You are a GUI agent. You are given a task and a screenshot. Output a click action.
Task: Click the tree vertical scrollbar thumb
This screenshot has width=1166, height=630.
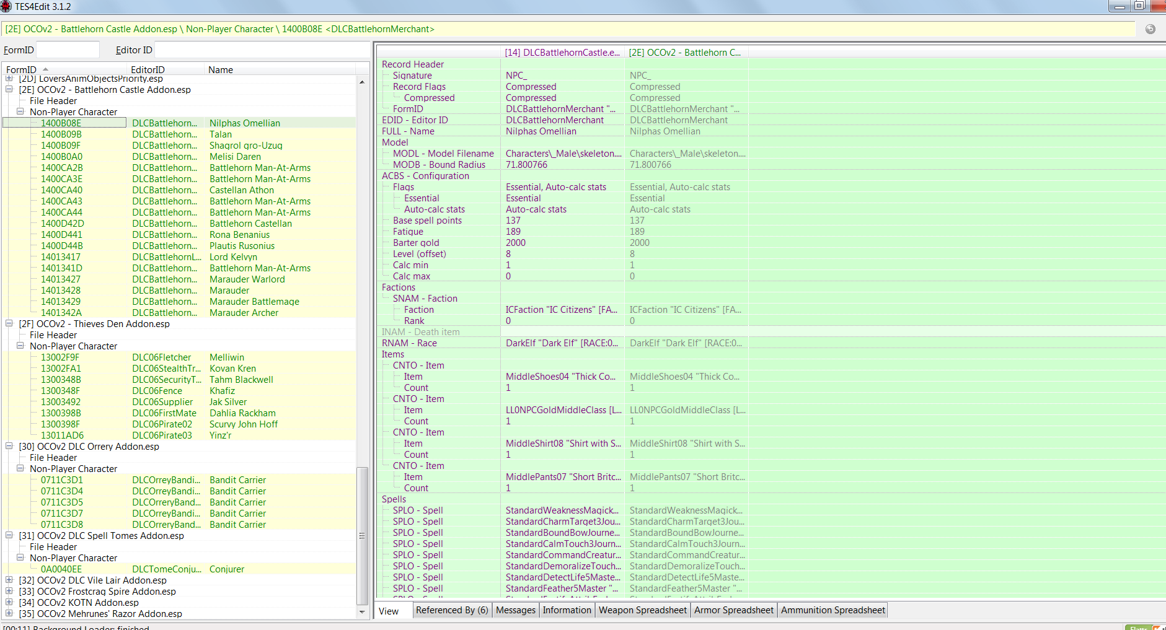coord(363,536)
